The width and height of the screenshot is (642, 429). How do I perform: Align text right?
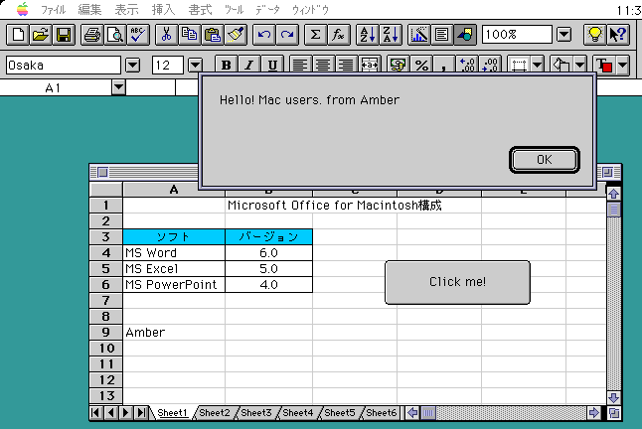(x=346, y=65)
